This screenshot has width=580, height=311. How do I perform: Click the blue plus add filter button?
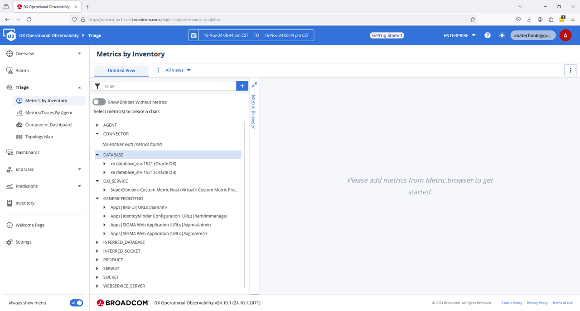(x=242, y=86)
